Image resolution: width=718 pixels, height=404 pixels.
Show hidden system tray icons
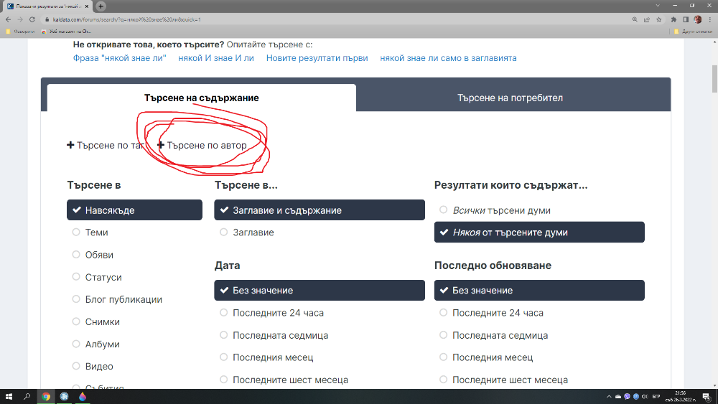tap(609, 397)
